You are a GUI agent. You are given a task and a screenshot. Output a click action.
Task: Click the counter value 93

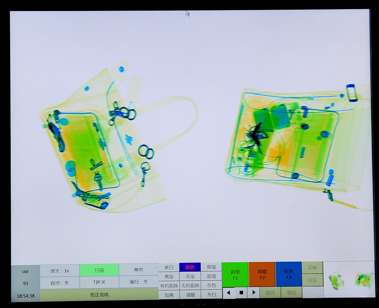[26, 283]
